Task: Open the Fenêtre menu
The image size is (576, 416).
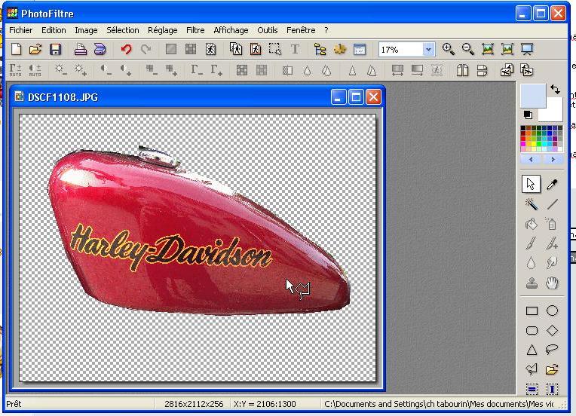Action: coord(301,30)
